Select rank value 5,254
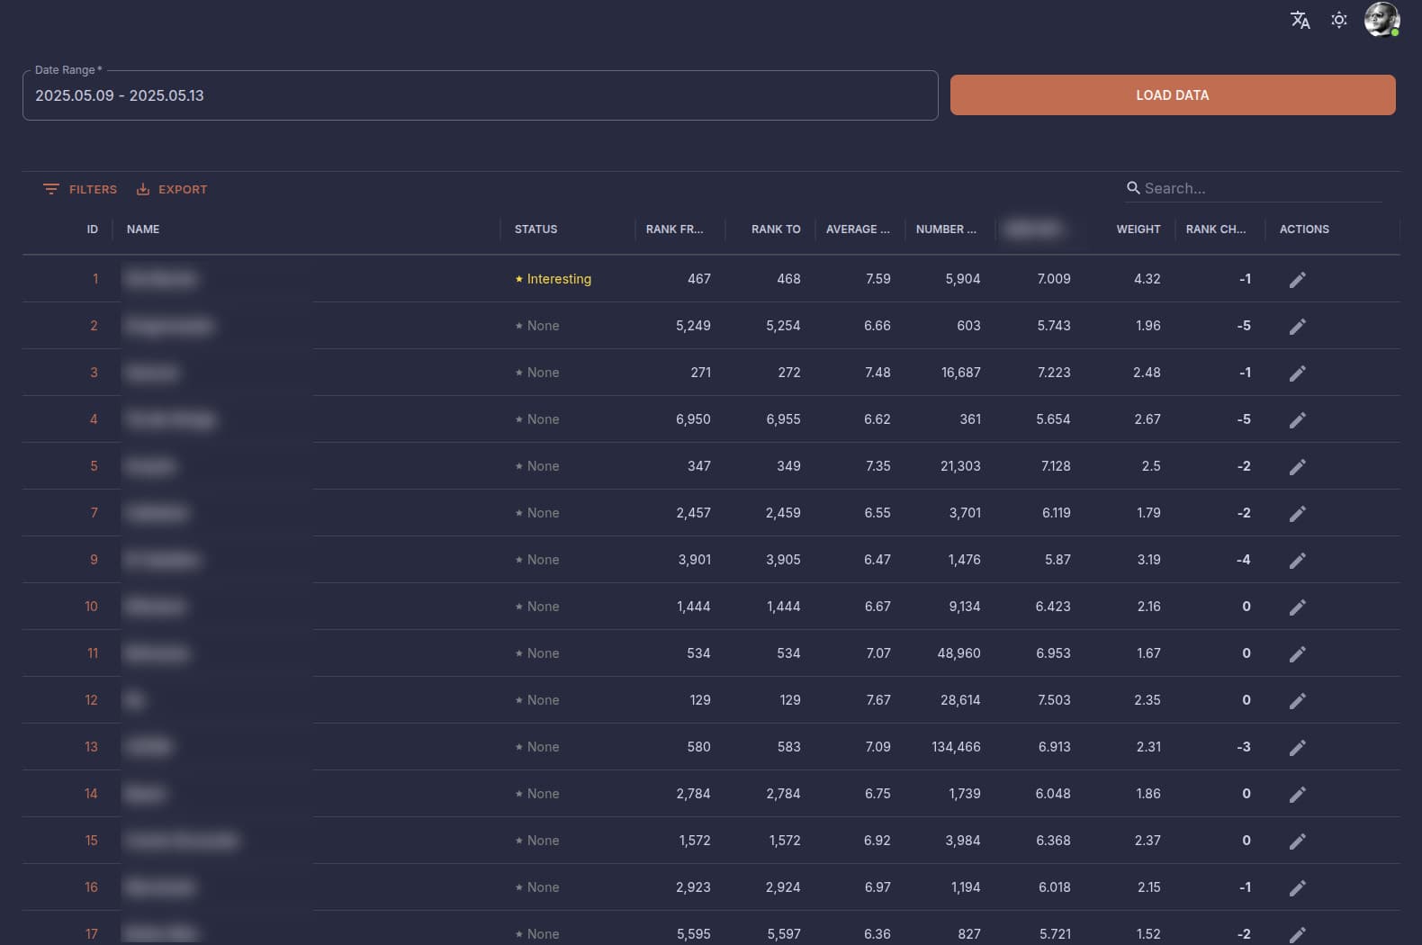The height and width of the screenshot is (945, 1422). coord(783,326)
